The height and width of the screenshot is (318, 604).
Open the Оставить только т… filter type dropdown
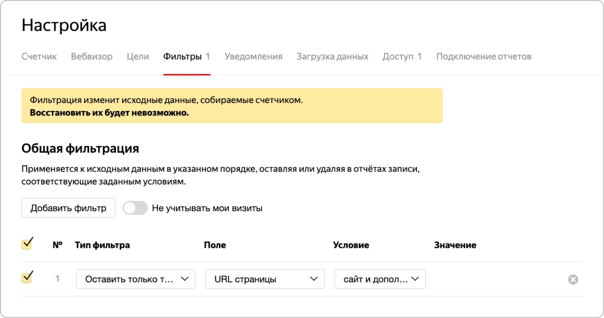coord(136,279)
